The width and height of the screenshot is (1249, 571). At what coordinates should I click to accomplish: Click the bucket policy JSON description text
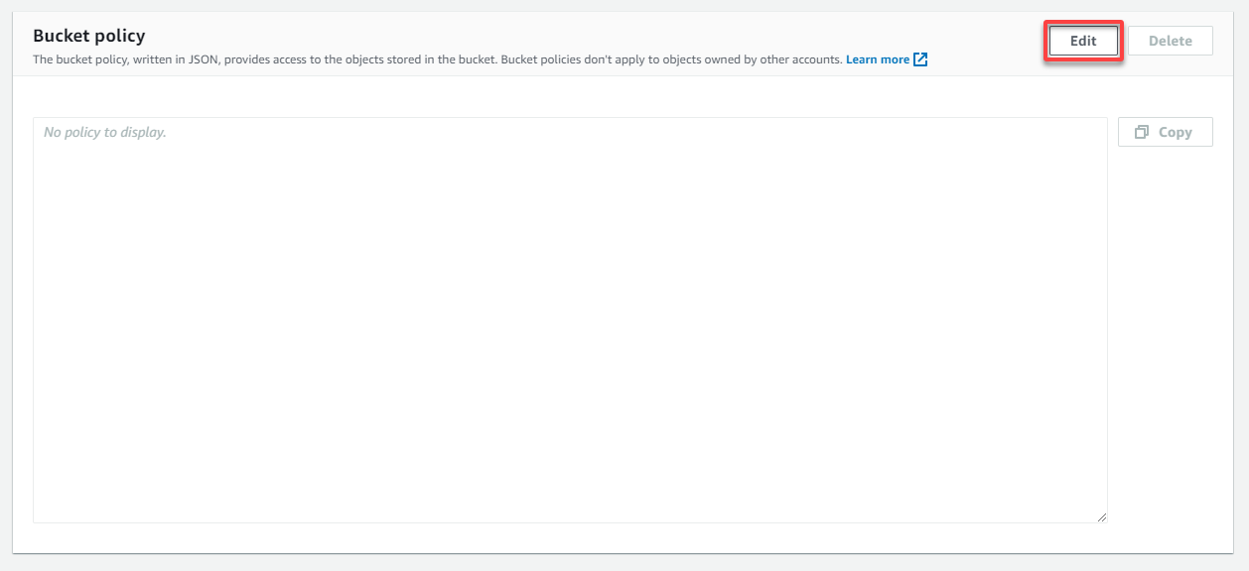438,59
